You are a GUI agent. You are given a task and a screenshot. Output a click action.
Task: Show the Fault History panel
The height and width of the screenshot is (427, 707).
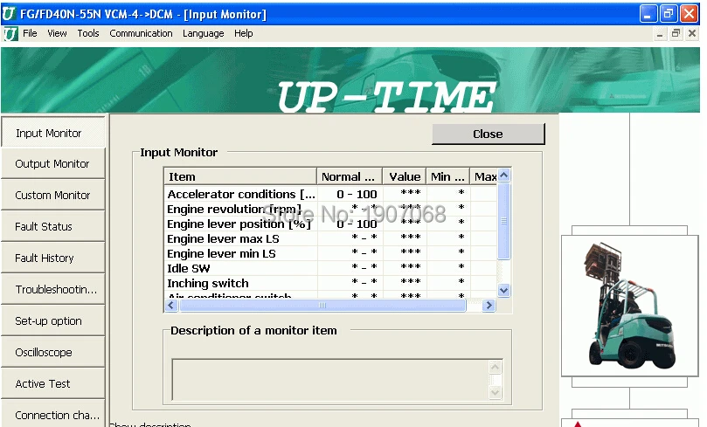coord(53,258)
